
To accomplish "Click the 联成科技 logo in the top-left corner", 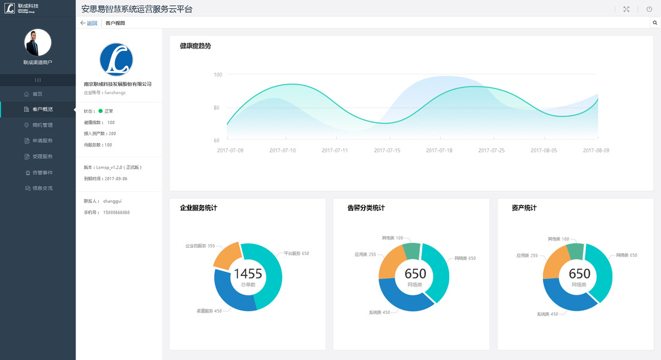I will point(22,8).
